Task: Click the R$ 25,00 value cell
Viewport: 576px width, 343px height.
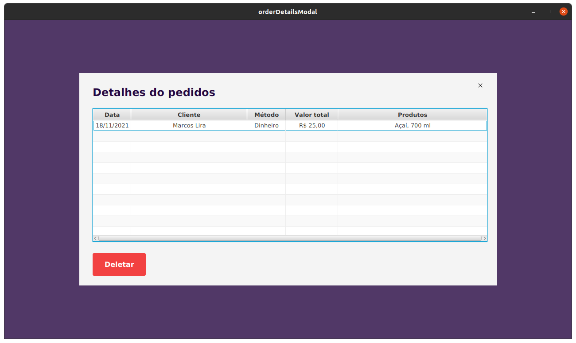Action: coord(312,126)
